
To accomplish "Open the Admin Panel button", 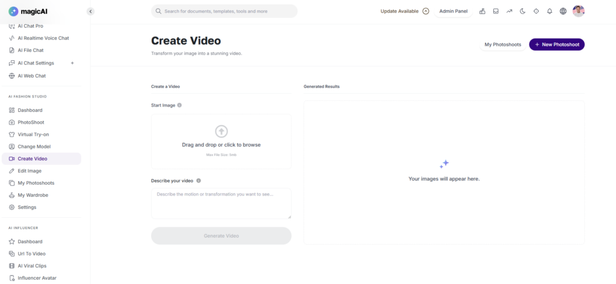I will pyautogui.click(x=453, y=11).
